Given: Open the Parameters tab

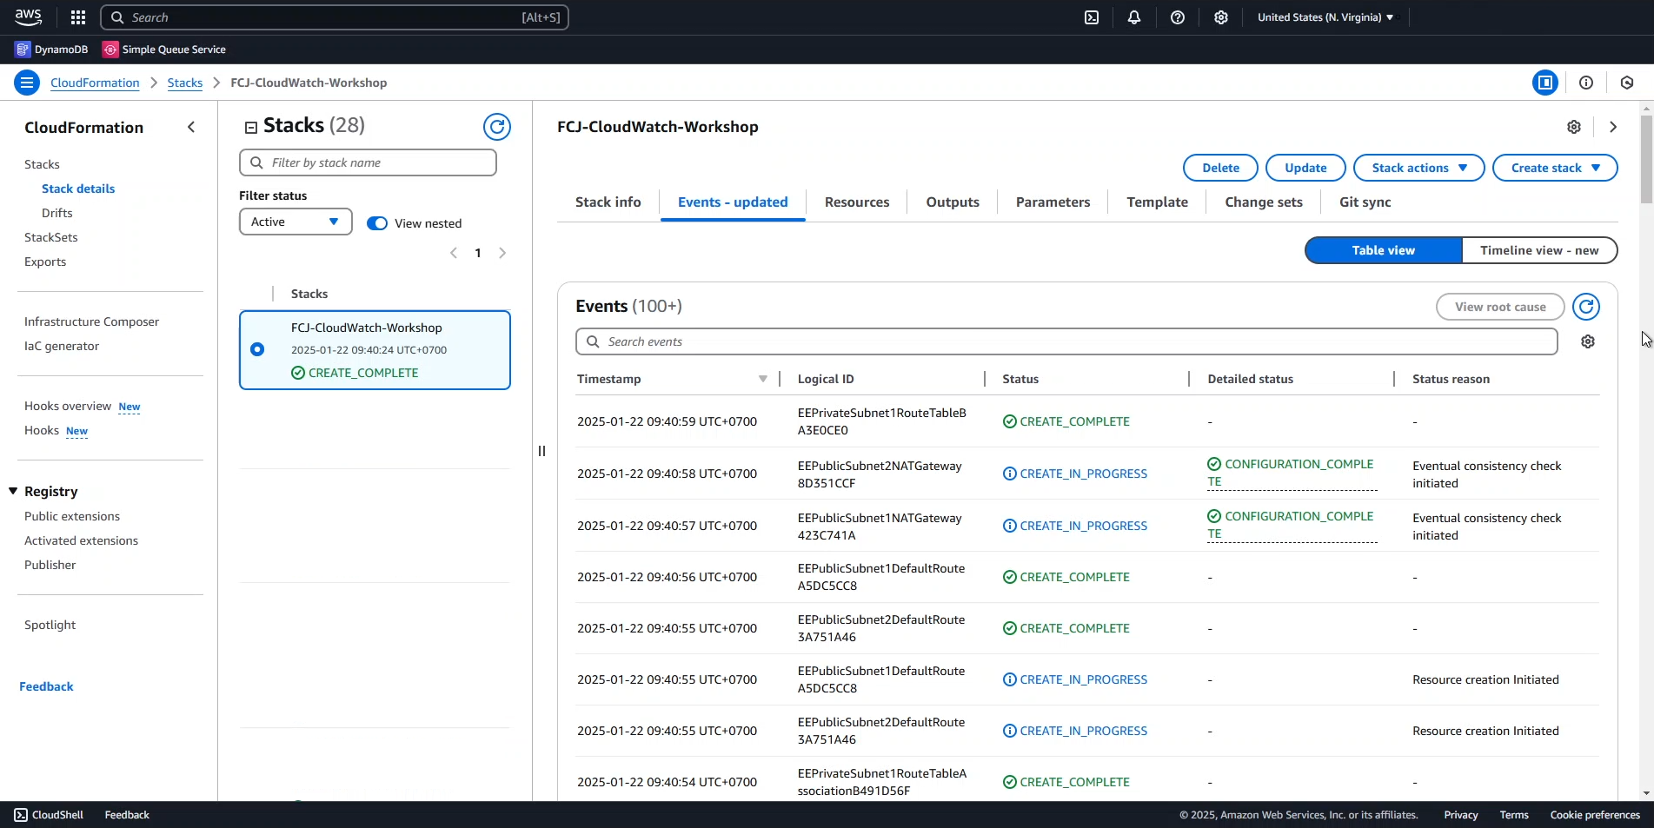Looking at the screenshot, I should (1053, 202).
